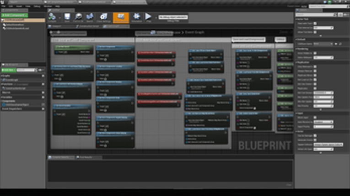
Task: Open the Asset menu
Action: coord(19,6)
